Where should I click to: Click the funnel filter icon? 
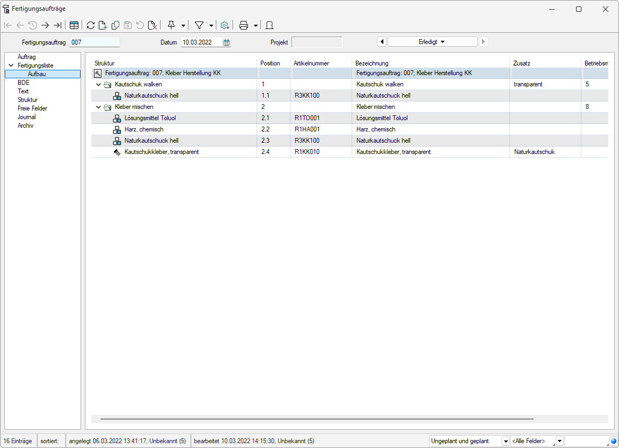click(x=199, y=25)
